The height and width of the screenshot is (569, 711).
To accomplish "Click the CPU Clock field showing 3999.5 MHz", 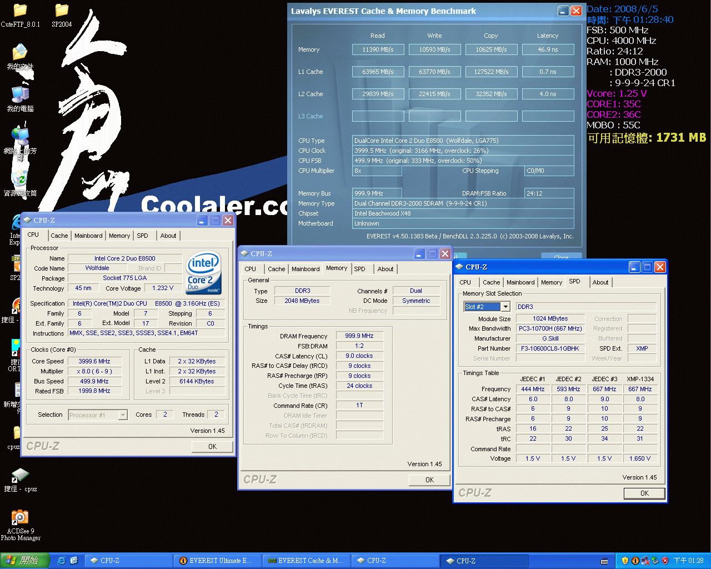I will (463, 151).
